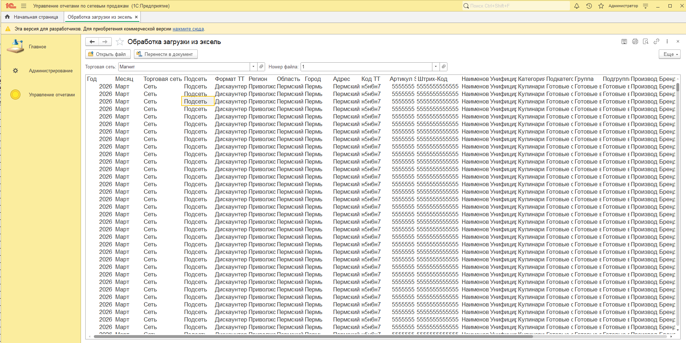Expand the Торговая сеть dropdown list
Viewport: 686px width, 343px height.
coord(254,67)
